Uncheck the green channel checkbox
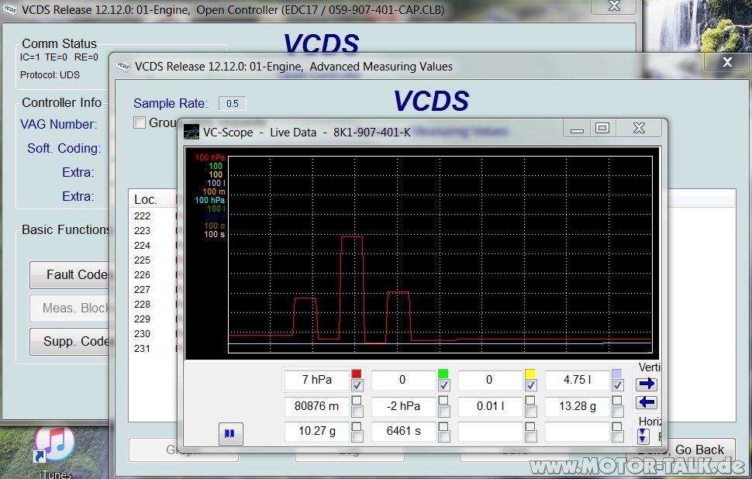Screen dimensions: 752x479 pos(443,385)
